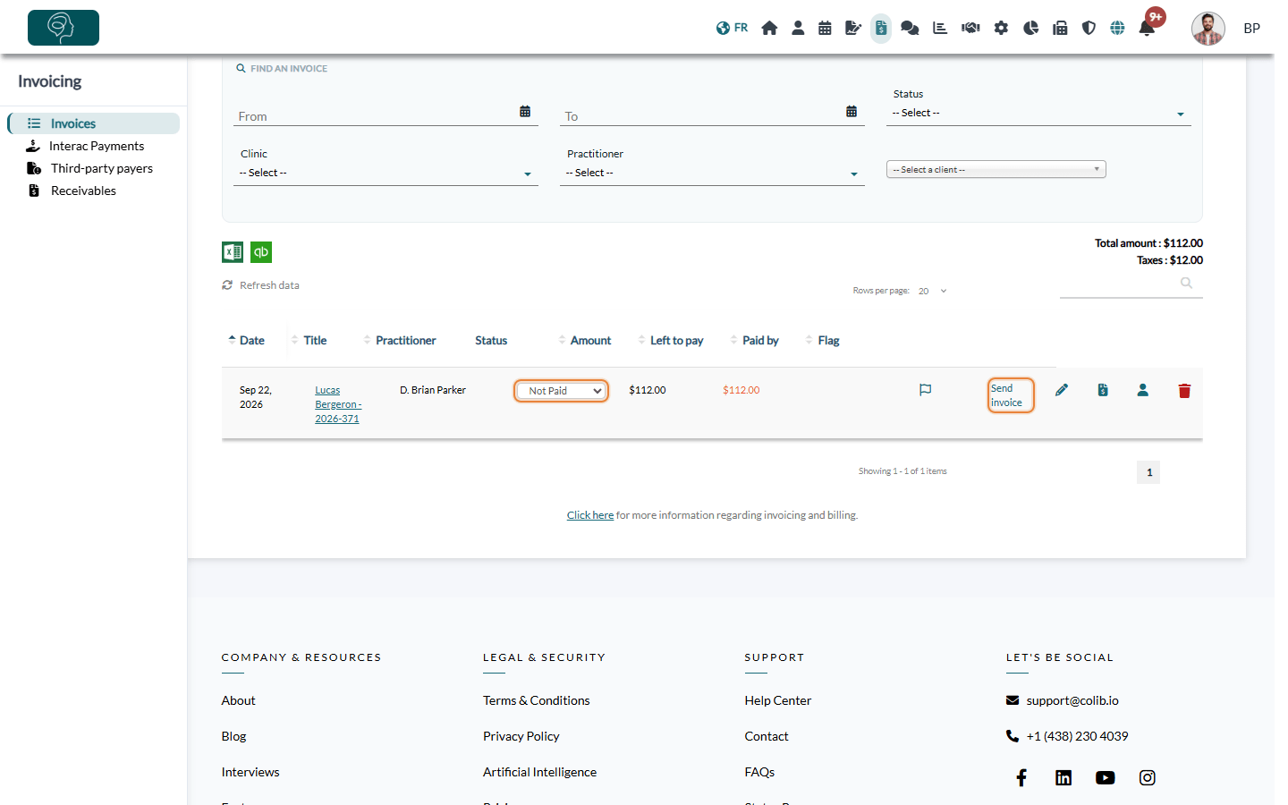This screenshot has width=1288, height=805.
Task: Open the shield security icon
Action: (x=1089, y=28)
